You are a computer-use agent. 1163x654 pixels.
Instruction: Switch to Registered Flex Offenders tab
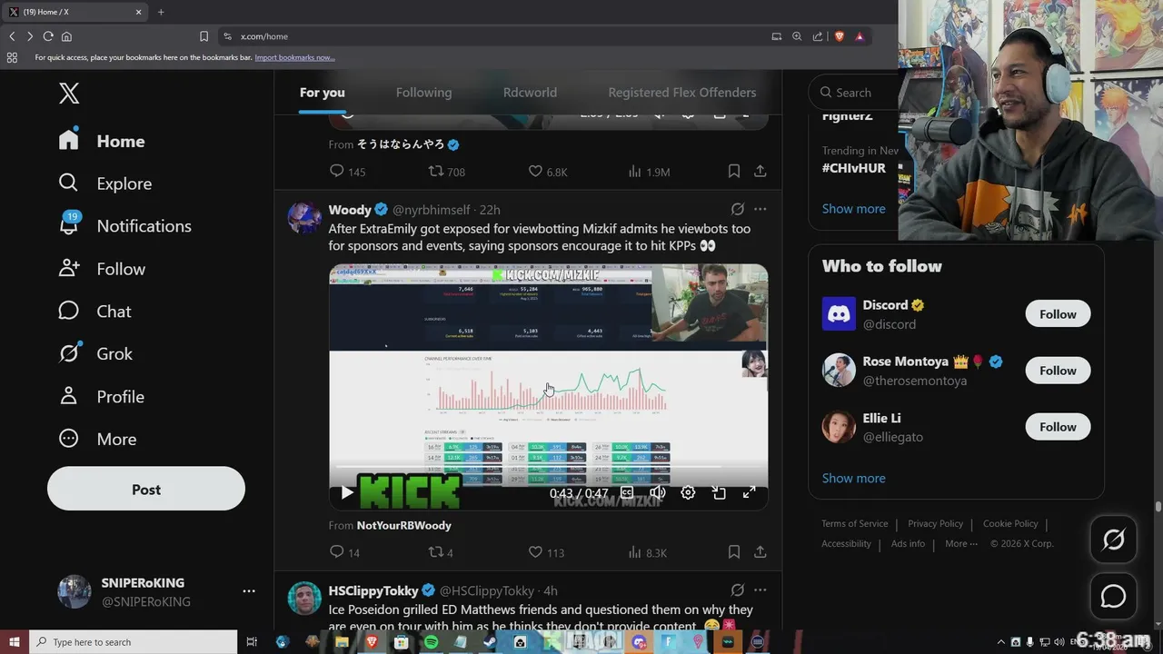click(682, 93)
